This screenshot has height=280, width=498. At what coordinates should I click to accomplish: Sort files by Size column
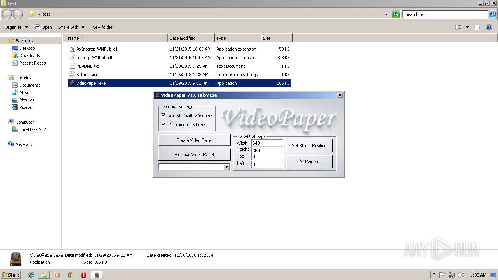click(277, 38)
